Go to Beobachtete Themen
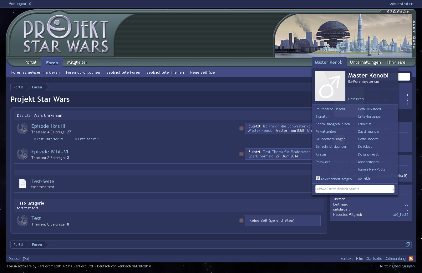The image size is (422, 273). tap(165, 72)
